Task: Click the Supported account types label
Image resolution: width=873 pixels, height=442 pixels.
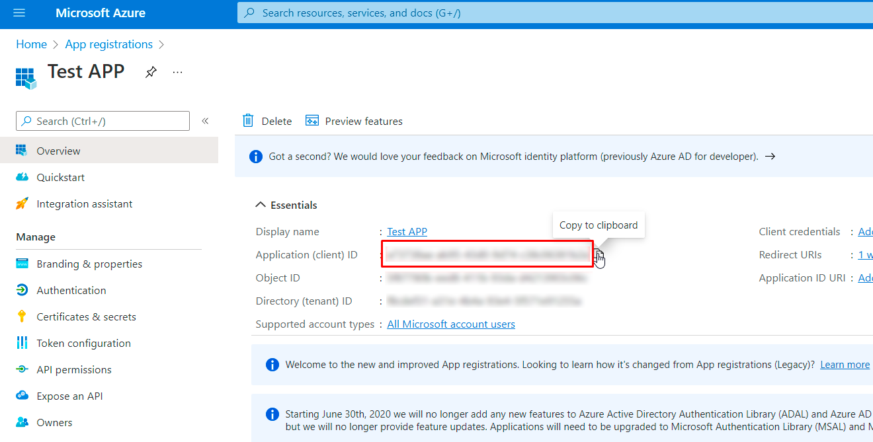Action: [315, 324]
